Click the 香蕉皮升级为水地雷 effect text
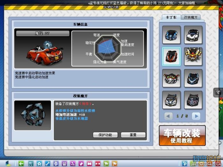Viewport: 223px width, 167px height. coord(72,118)
